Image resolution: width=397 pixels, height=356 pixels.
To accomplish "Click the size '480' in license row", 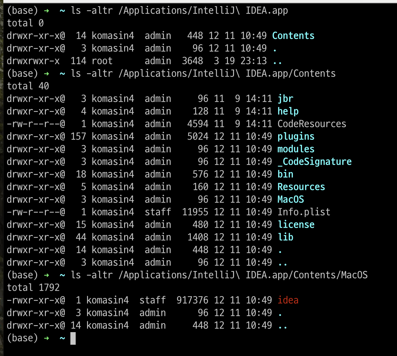I will point(200,224).
